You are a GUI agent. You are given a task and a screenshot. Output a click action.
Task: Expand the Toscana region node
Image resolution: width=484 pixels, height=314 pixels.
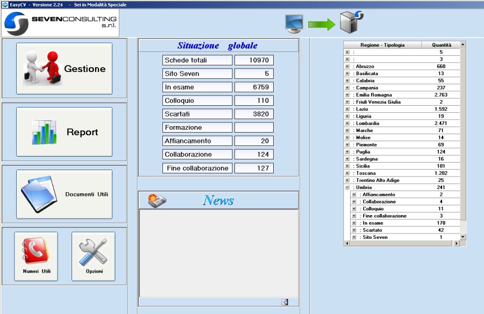point(347,173)
